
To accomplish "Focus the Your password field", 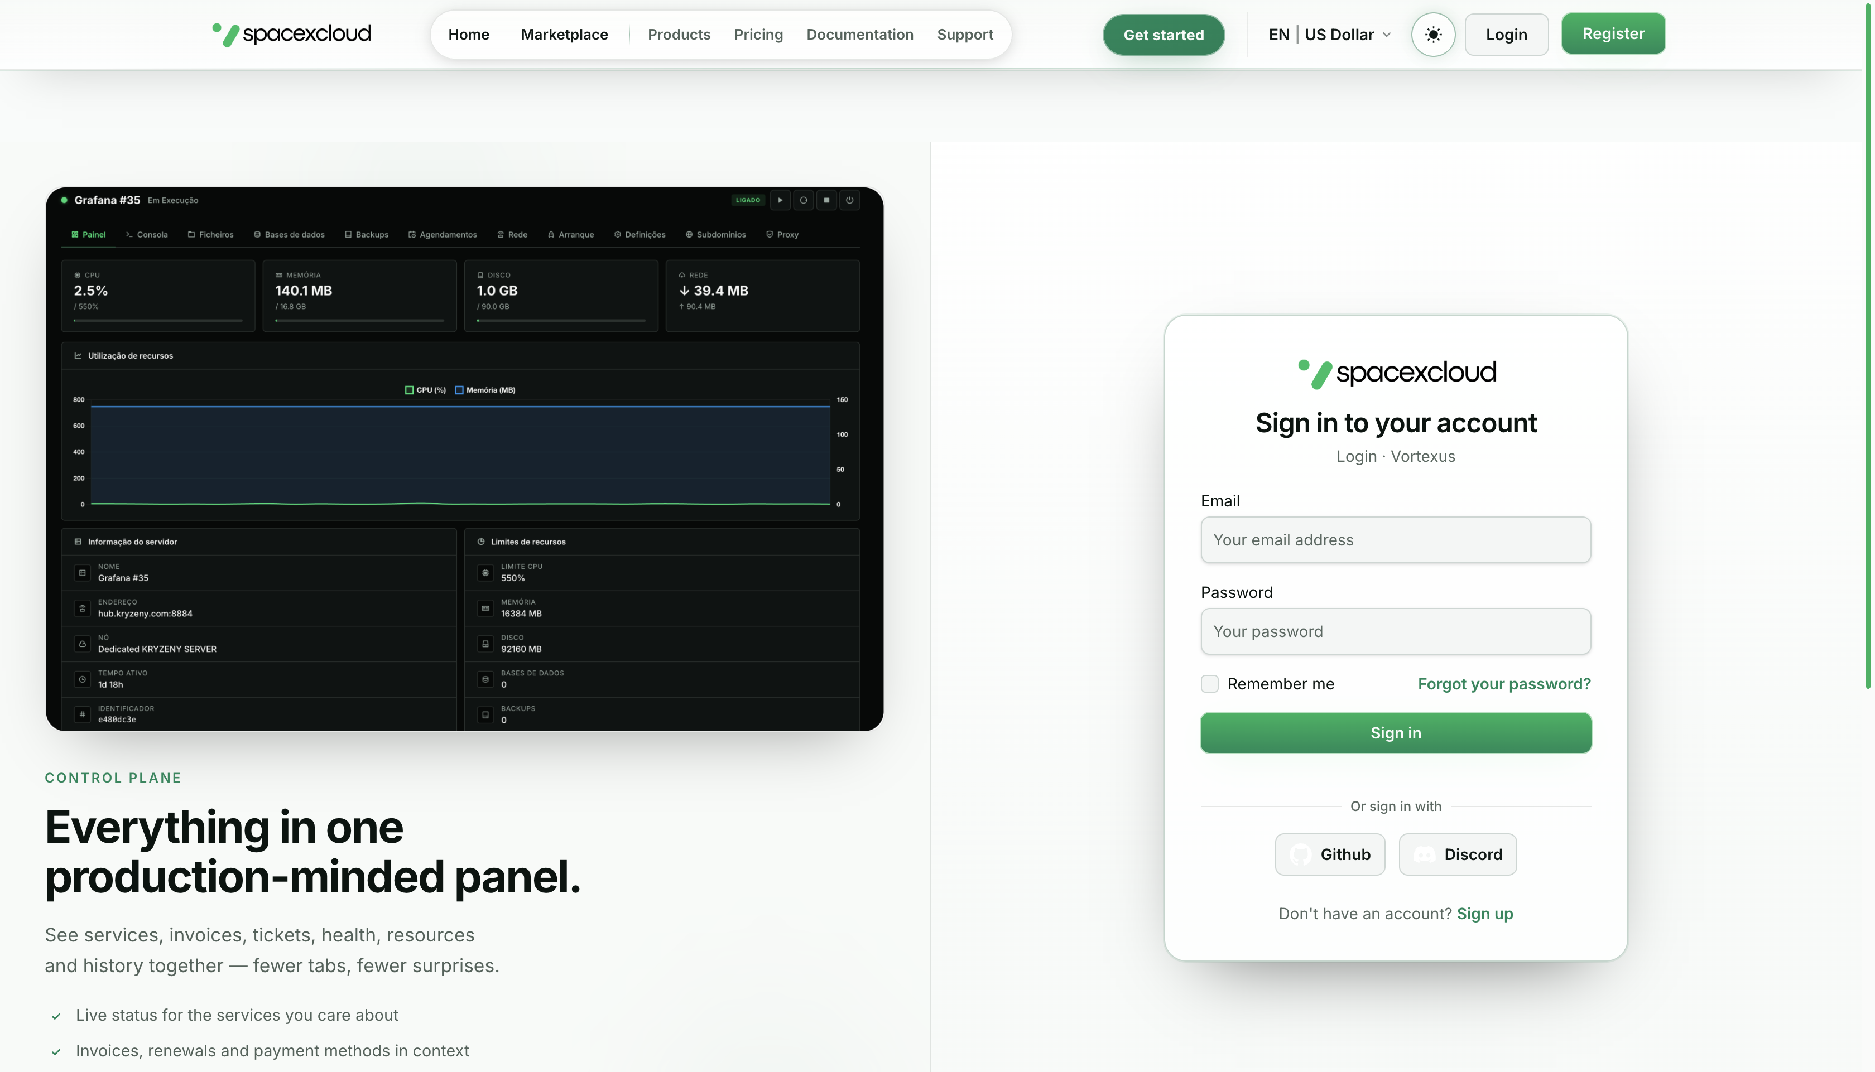I will (1395, 631).
